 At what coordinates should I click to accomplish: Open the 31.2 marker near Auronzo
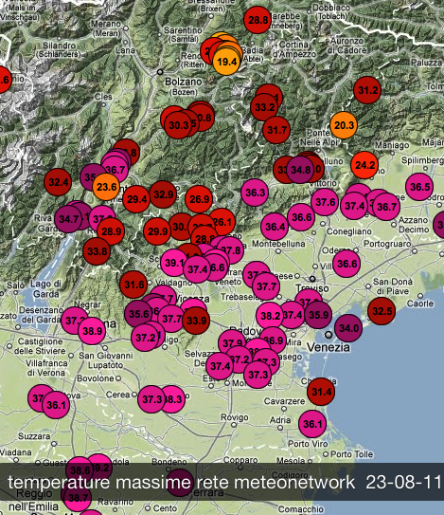tap(367, 90)
